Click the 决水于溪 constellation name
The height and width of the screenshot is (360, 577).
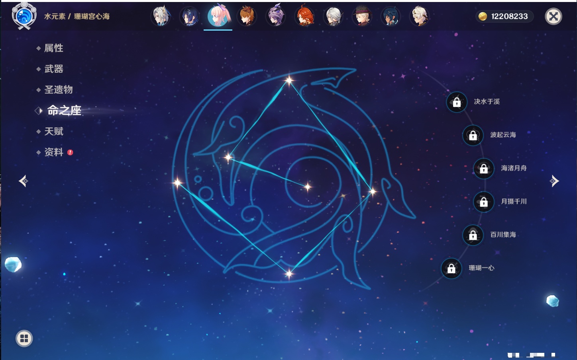(487, 102)
